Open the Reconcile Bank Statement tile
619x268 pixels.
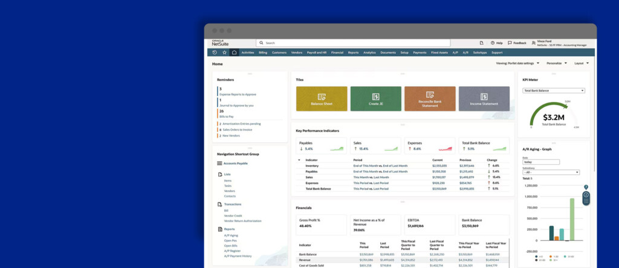(x=430, y=98)
